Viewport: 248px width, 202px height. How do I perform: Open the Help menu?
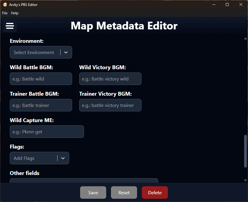[15, 13]
